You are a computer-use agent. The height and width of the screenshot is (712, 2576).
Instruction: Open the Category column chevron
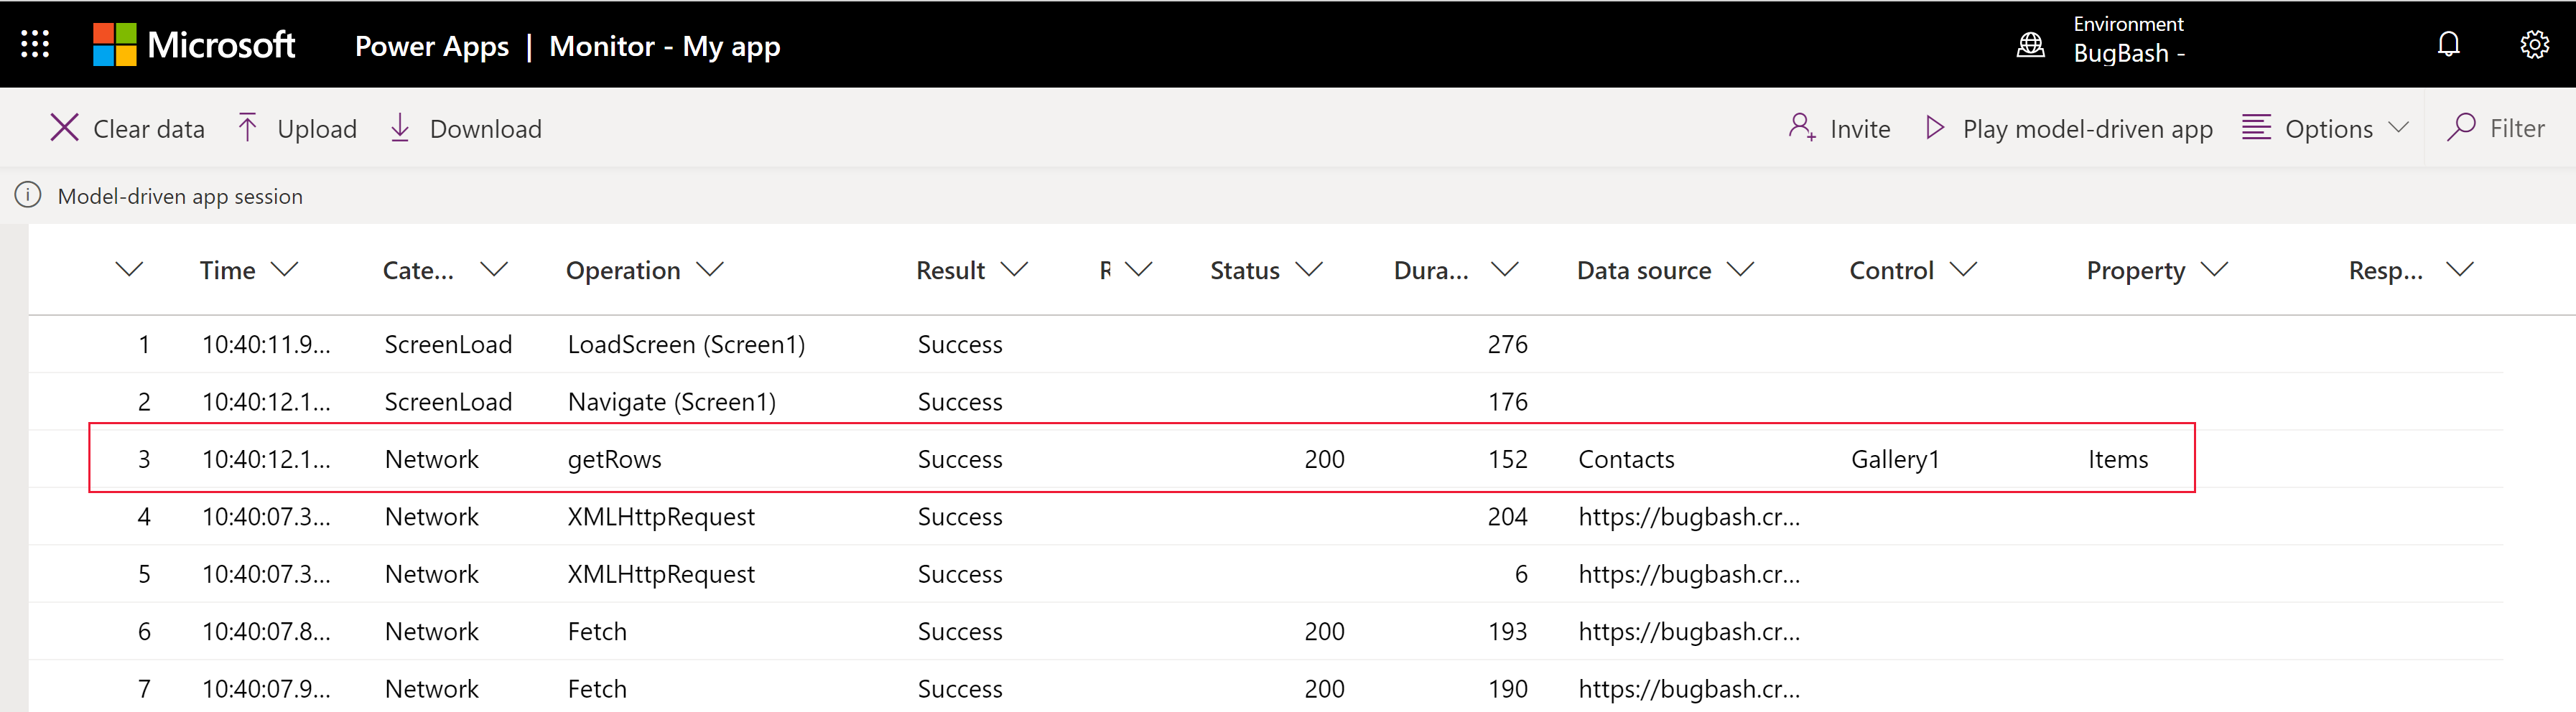[x=494, y=269]
